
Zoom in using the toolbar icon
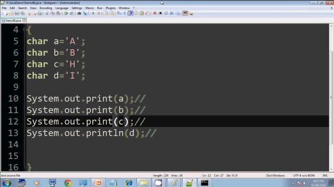coord(93,14)
